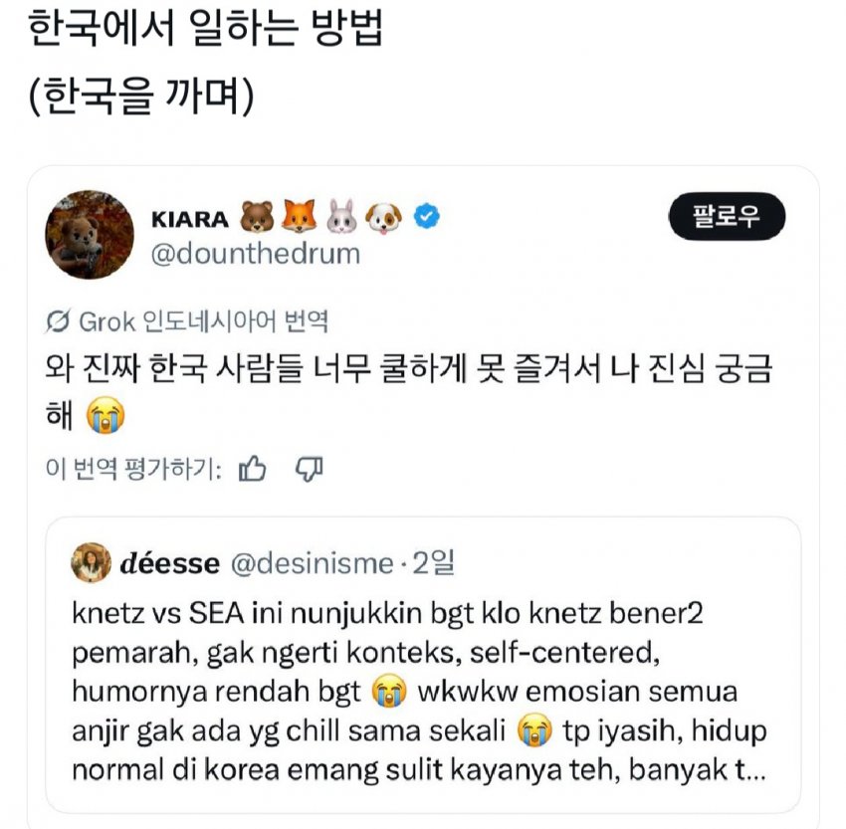Click the rabbit emoji in KIARA's name
Screen dimensions: 846x829
point(340,216)
